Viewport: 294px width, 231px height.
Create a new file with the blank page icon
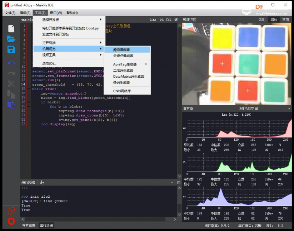(x=11, y=29)
